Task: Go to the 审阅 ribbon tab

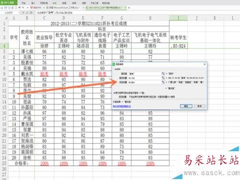Action: (74, 3)
